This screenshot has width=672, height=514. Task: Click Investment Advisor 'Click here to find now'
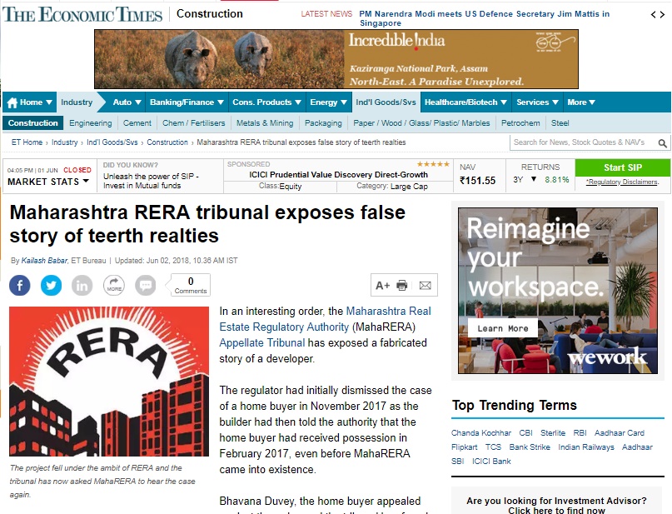(x=557, y=510)
